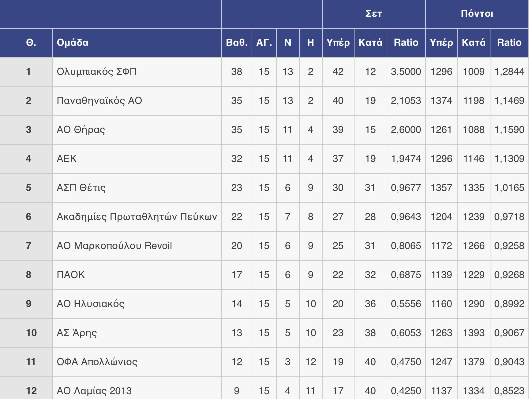
Task: Select the ΑΟ Ηλυσιακός team name
Action: [91, 304]
